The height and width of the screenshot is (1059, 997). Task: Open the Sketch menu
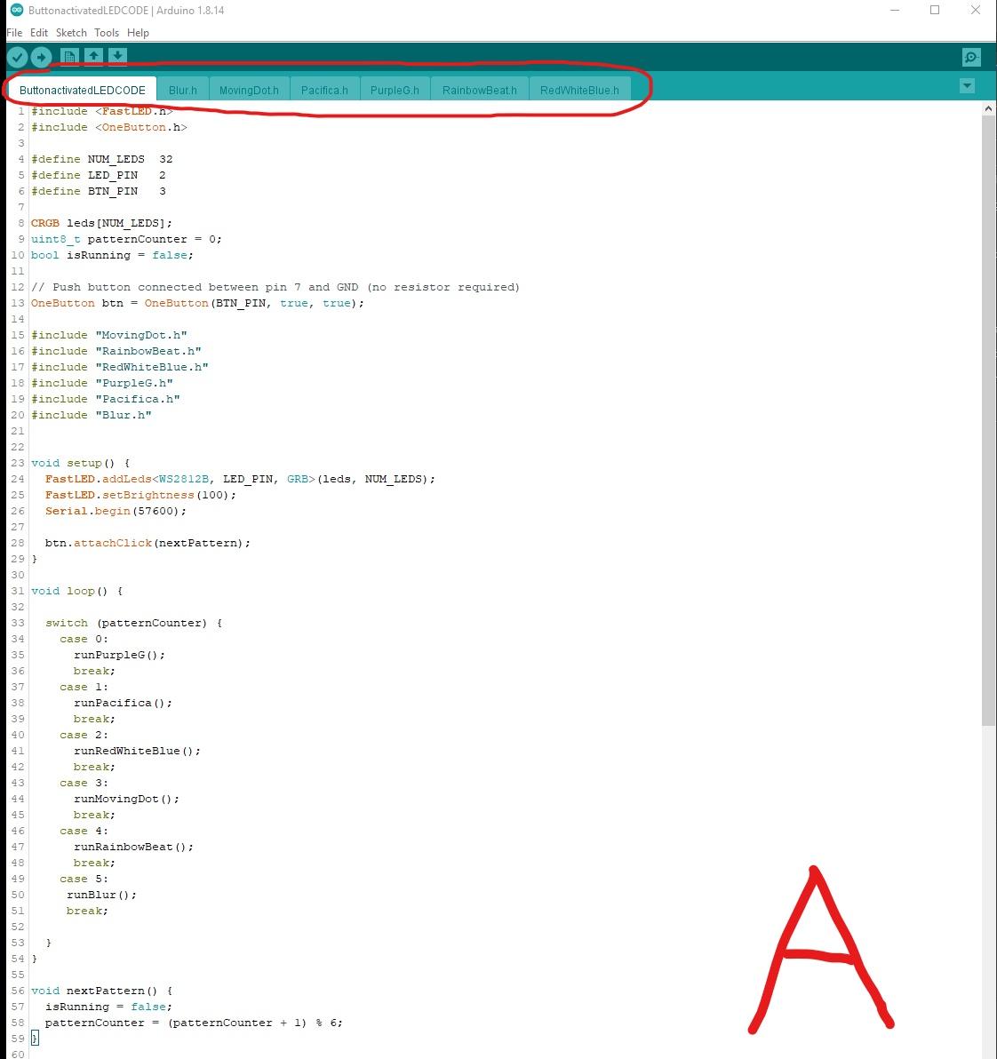[x=70, y=32]
